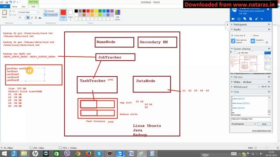Screen dimensions: 280x157
Task: Open gear settings for Chat section
Action: pyautogui.click(x=269, y=92)
